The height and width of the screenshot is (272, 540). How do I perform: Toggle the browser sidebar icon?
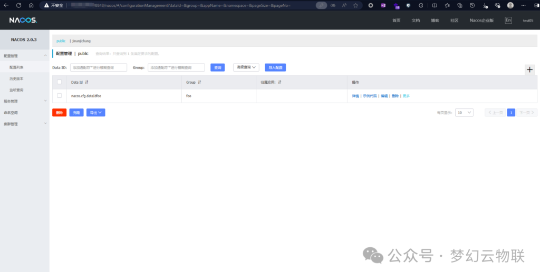(536, 5)
